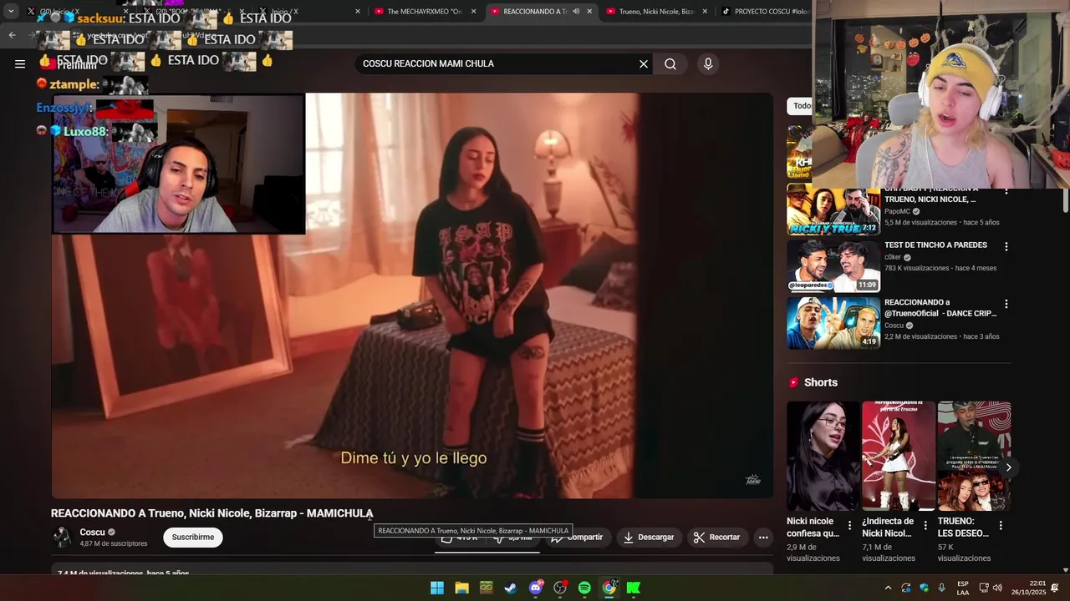
Task: Open Spotify from the taskbar
Action: tap(584, 588)
